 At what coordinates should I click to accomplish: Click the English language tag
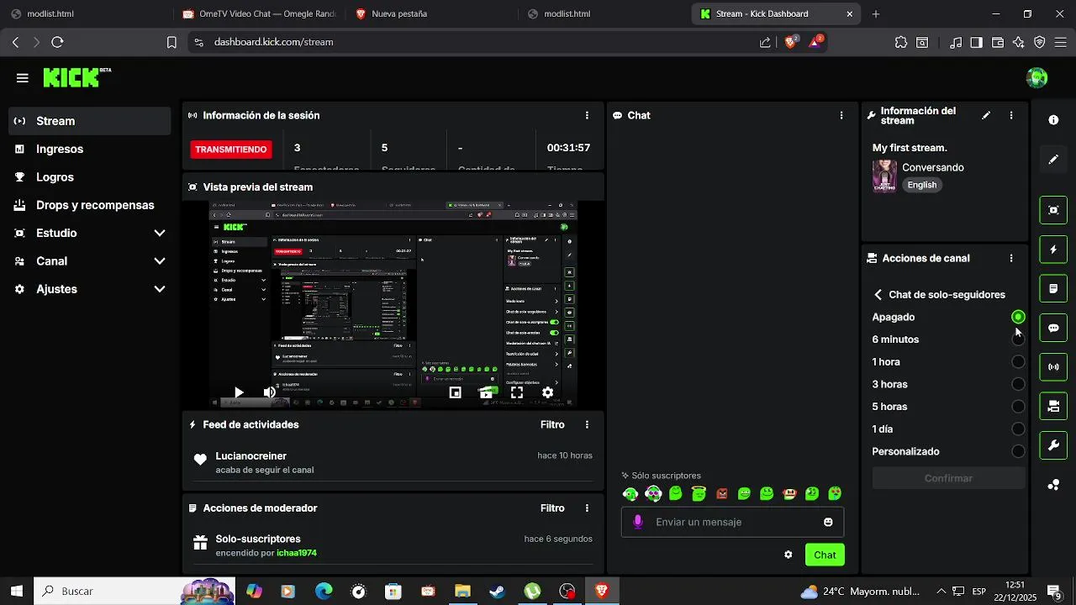[x=922, y=185]
